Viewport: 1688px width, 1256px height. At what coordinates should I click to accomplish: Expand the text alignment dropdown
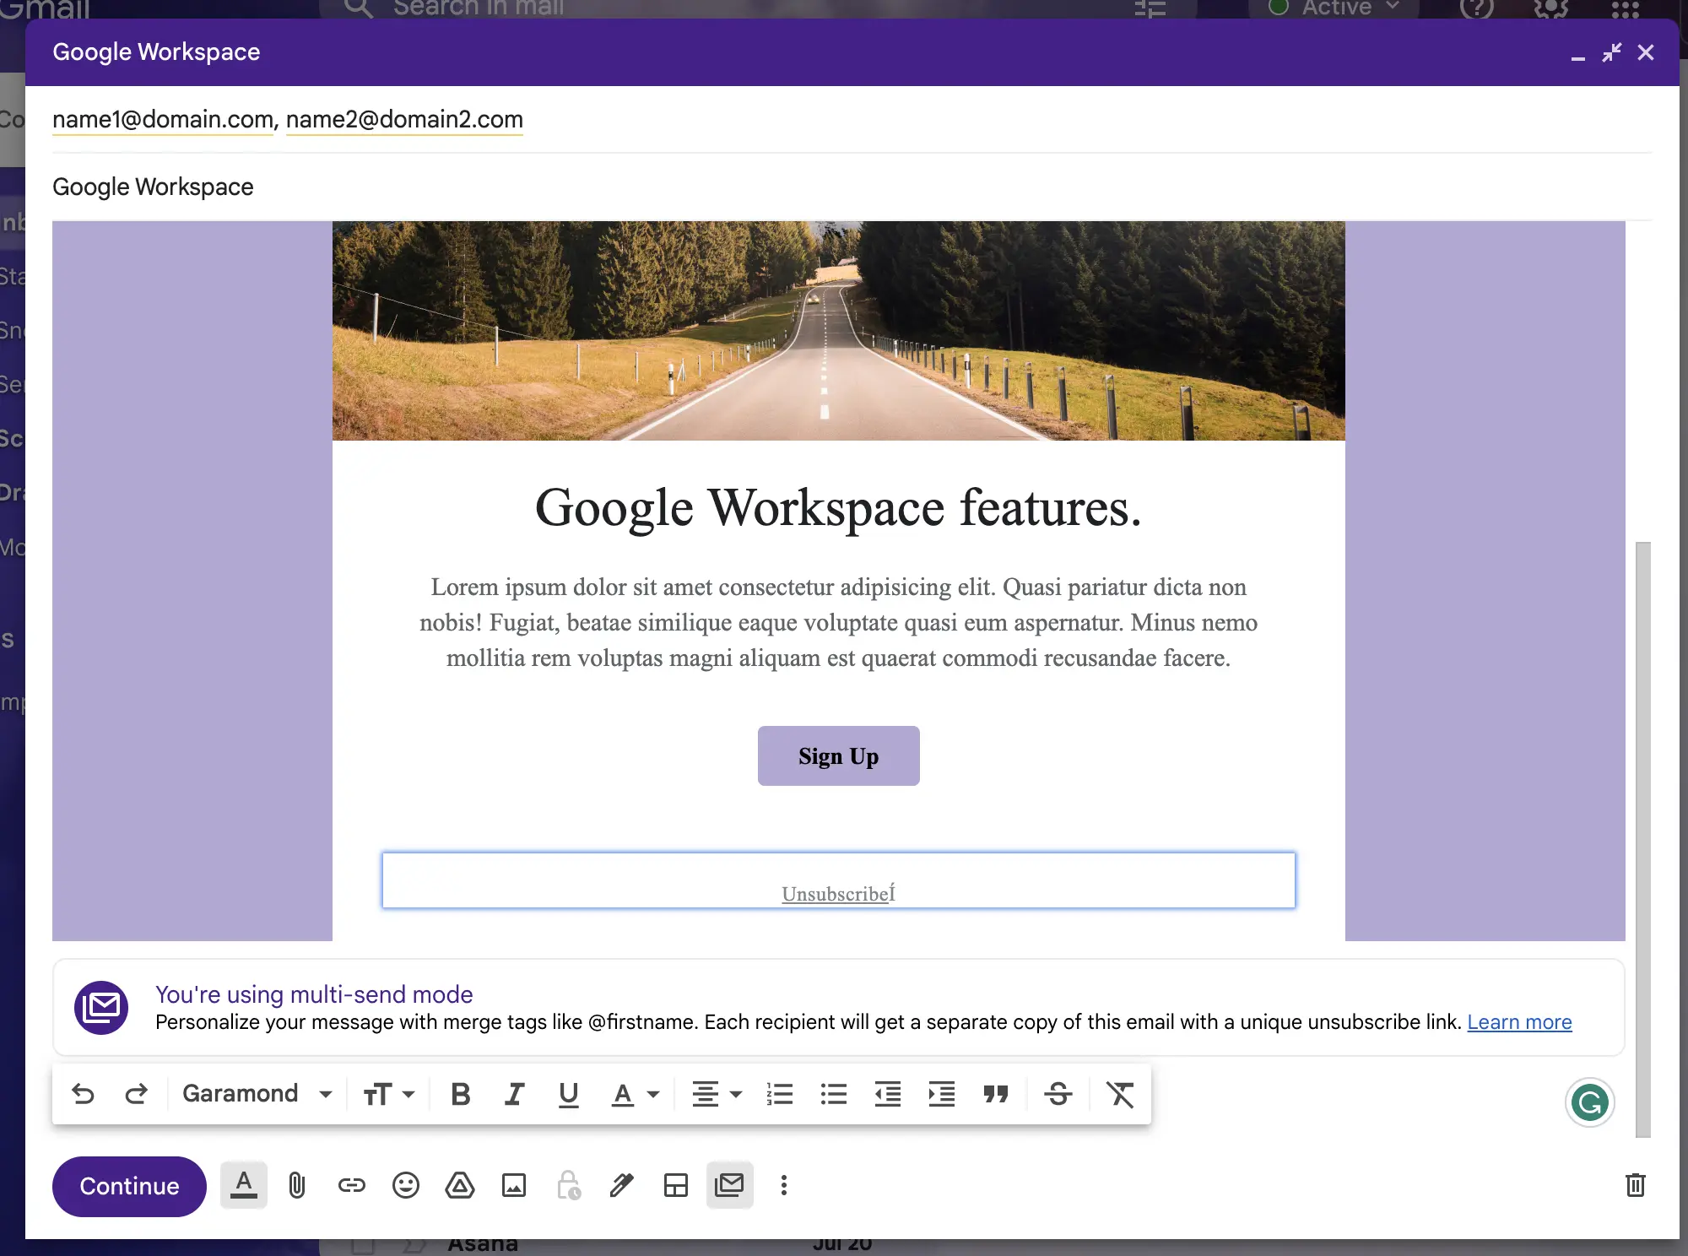point(732,1095)
